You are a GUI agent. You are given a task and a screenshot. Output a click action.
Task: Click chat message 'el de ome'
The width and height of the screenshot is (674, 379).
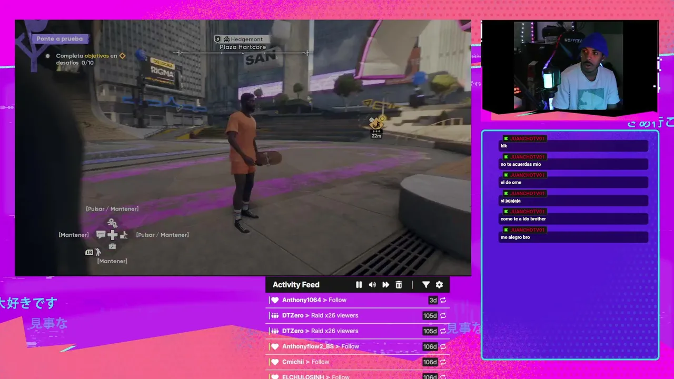pos(573,182)
